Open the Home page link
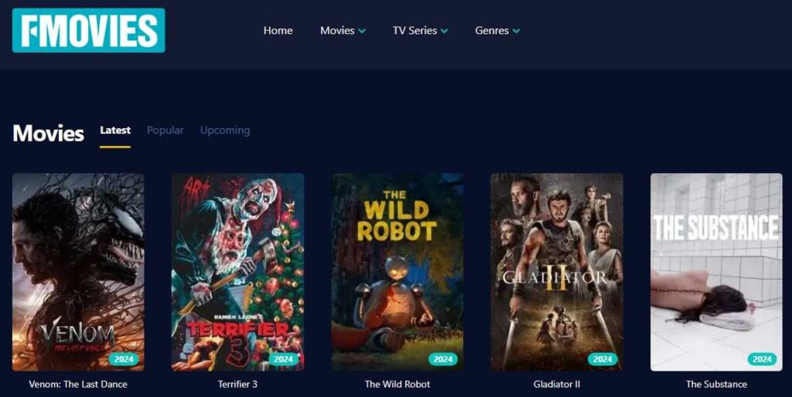 click(278, 31)
